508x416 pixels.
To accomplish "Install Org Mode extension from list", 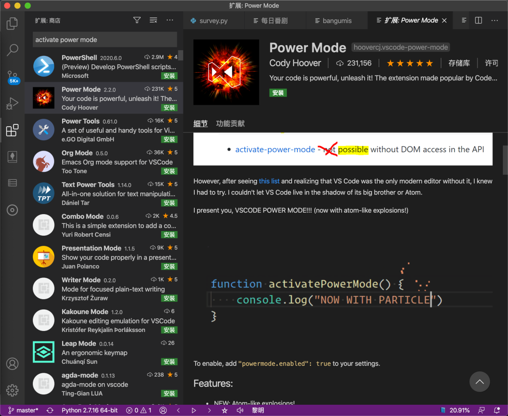I will point(169,171).
